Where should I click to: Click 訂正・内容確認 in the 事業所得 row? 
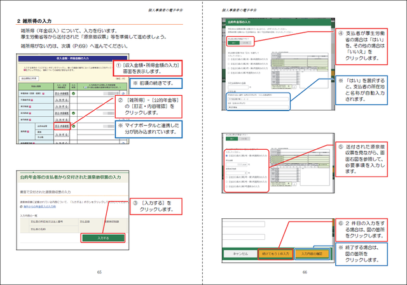62,93
